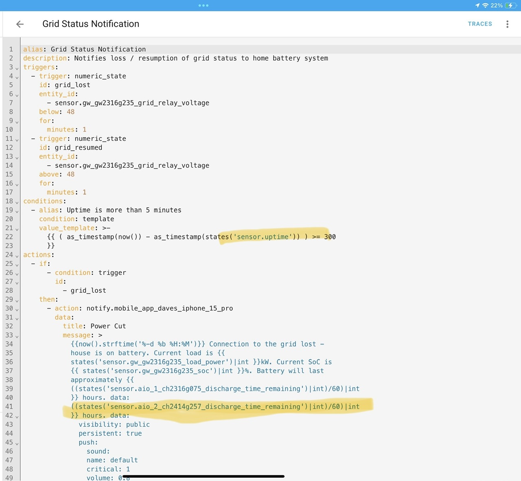Image resolution: width=521 pixels, height=481 pixels.
Task: Tap the location services arrow icon
Action: pos(477,5)
